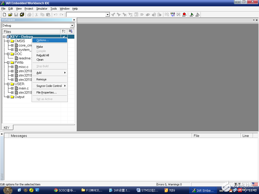Click the Toggle Breakpoint red dot icon

click(184, 15)
